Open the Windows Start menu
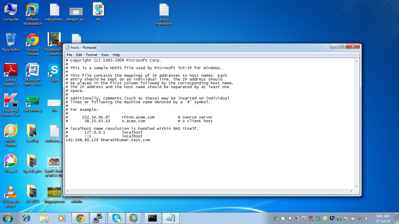399x224 pixels. (x=8, y=218)
